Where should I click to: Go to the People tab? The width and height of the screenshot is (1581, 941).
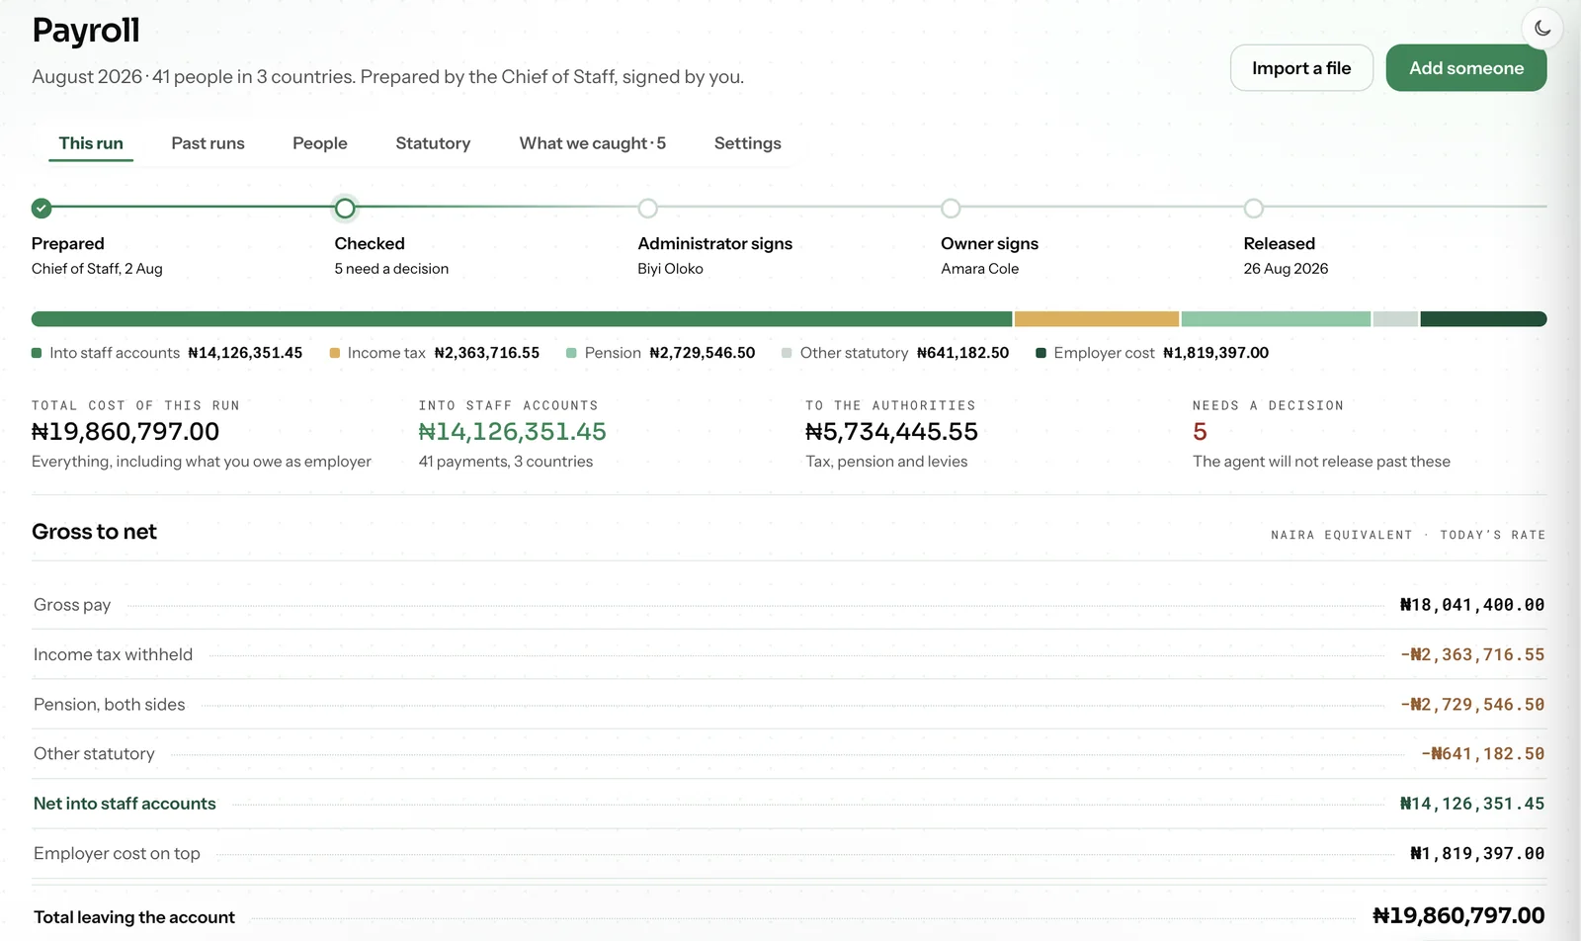click(320, 143)
